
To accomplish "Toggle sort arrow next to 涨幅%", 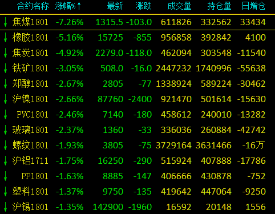I will coord(79,6).
